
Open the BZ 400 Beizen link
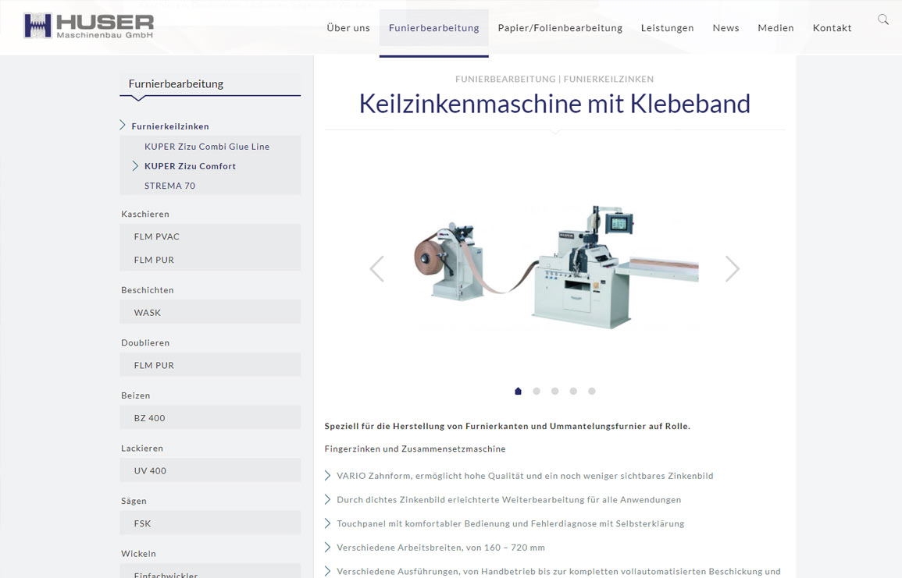click(149, 418)
